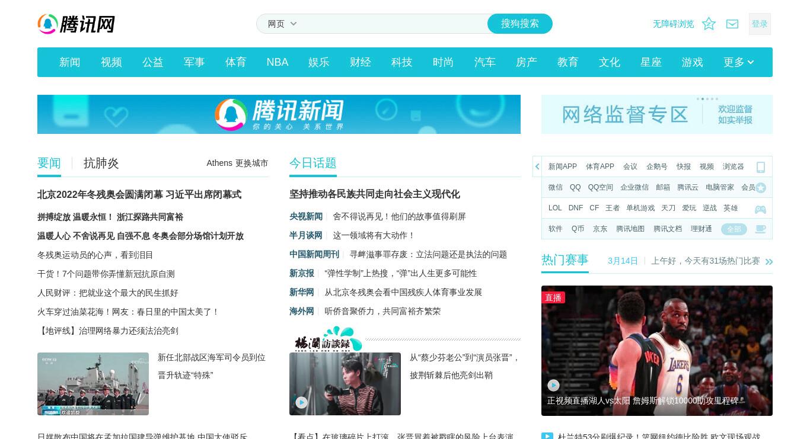Viewport: 810px width, 439px height.
Task: Open 从“蔡少芬老公”到“演员张晋” article
Action: 465,366
